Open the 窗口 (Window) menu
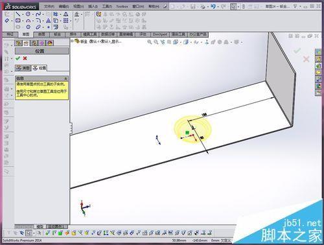Image resolution: width=324 pixels, height=245 pixels. (x=138, y=6)
